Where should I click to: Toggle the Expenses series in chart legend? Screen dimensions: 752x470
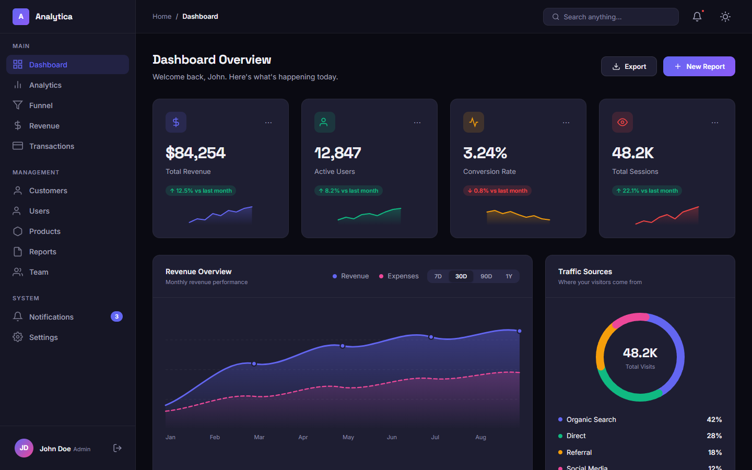point(399,276)
